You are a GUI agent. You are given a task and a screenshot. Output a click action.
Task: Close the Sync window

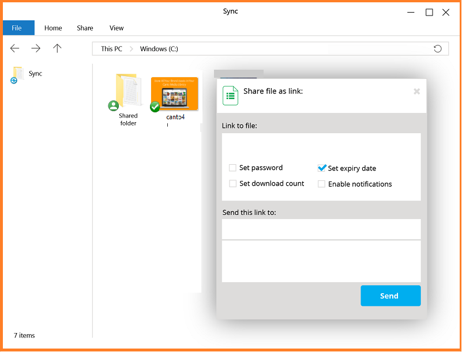[x=446, y=12]
